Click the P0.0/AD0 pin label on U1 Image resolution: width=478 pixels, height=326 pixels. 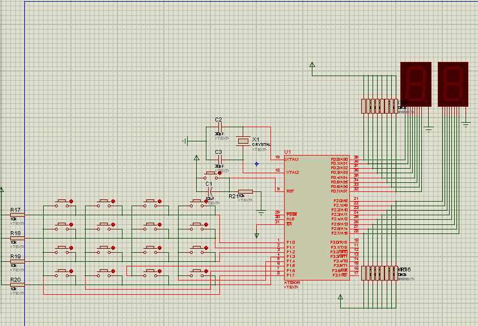coord(339,160)
